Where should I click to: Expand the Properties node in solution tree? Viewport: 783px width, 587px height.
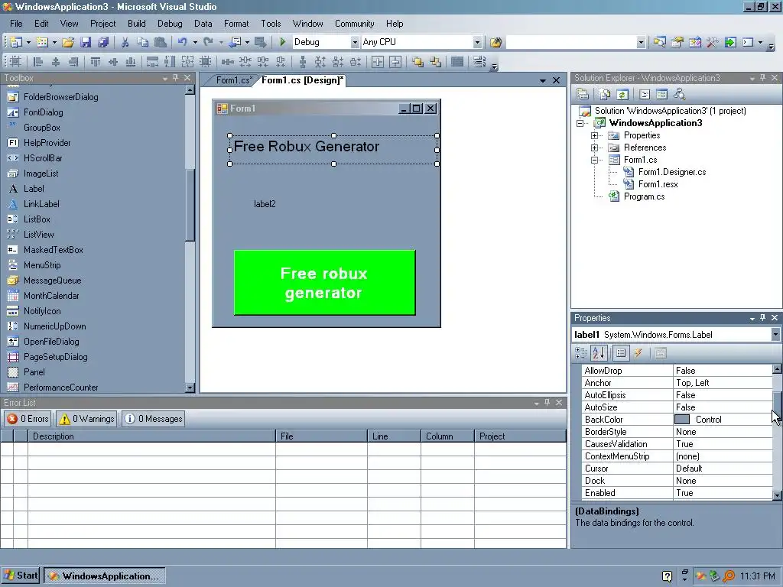[x=594, y=136]
